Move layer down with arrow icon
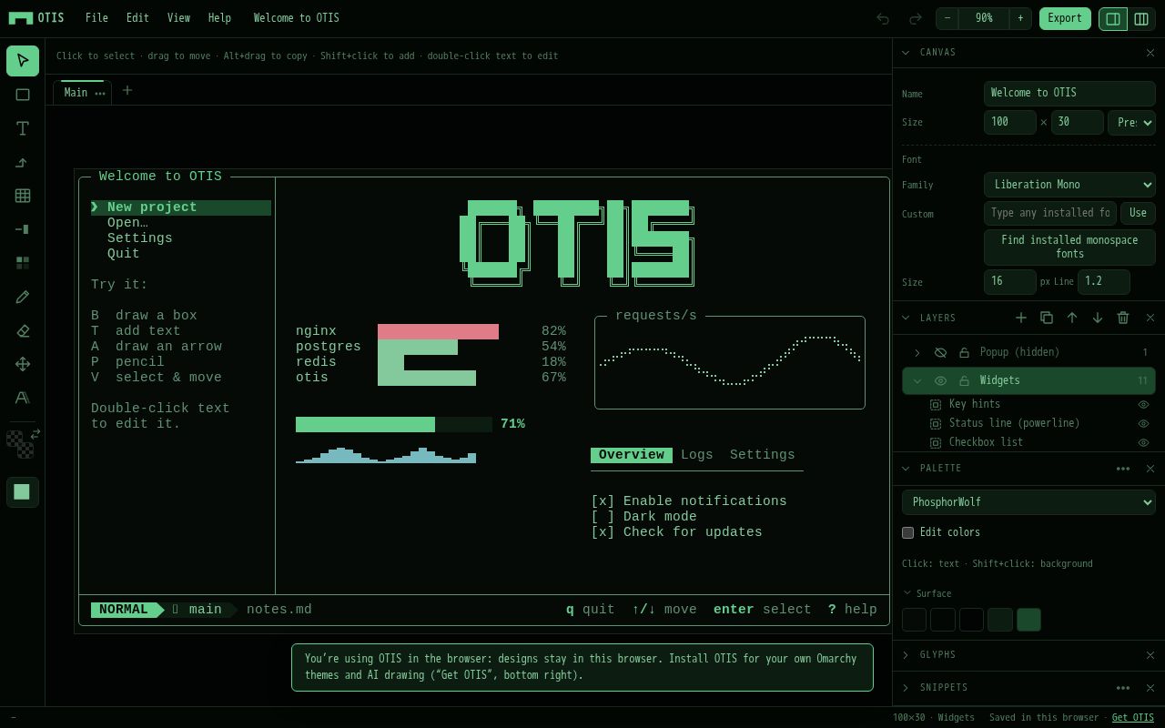The image size is (1165, 728). (x=1098, y=318)
